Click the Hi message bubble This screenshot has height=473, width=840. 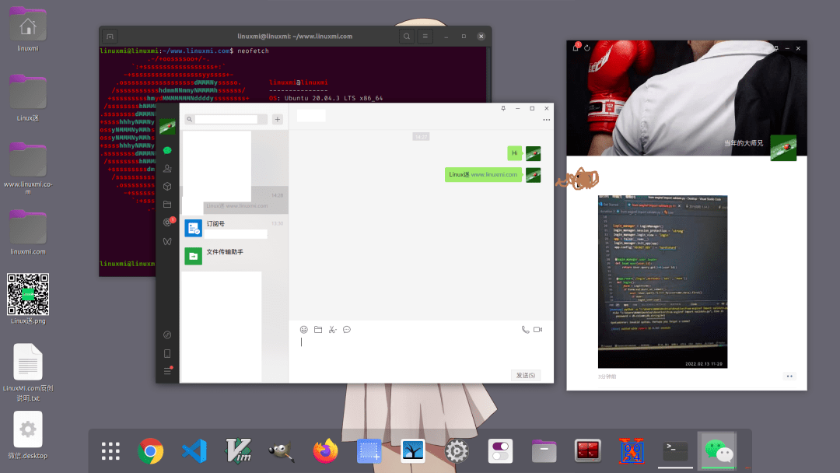pos(514,153)
